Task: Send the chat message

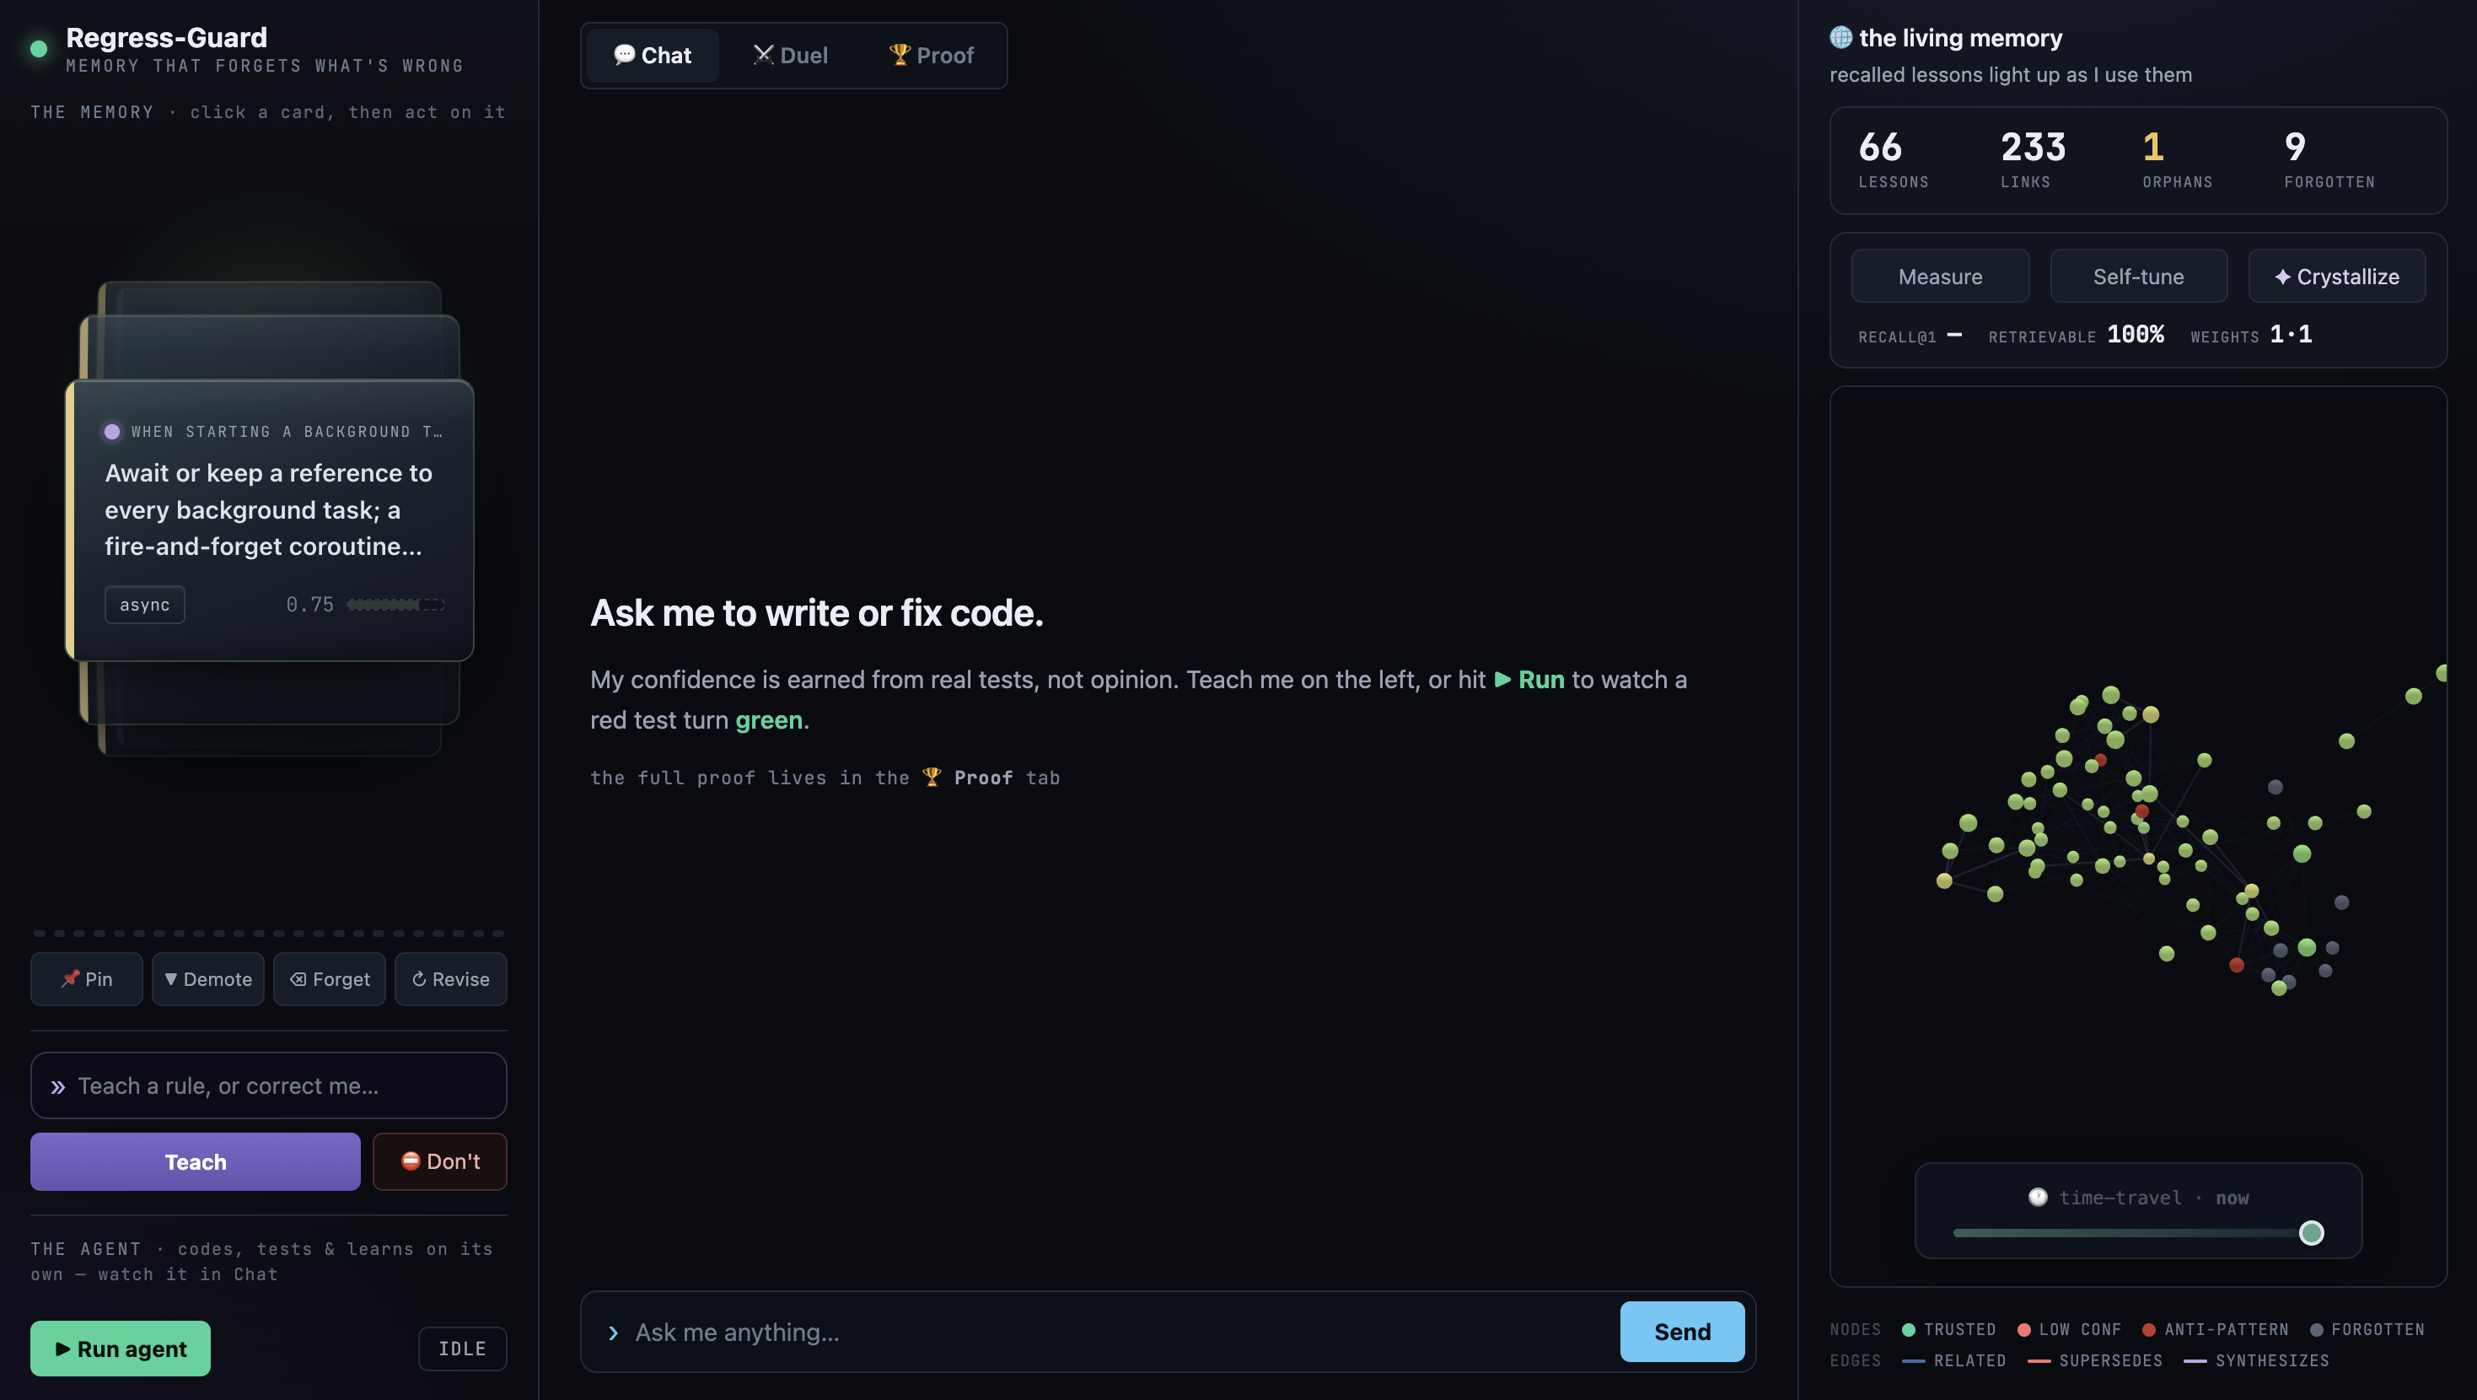Action: tap(1682, 1331)
